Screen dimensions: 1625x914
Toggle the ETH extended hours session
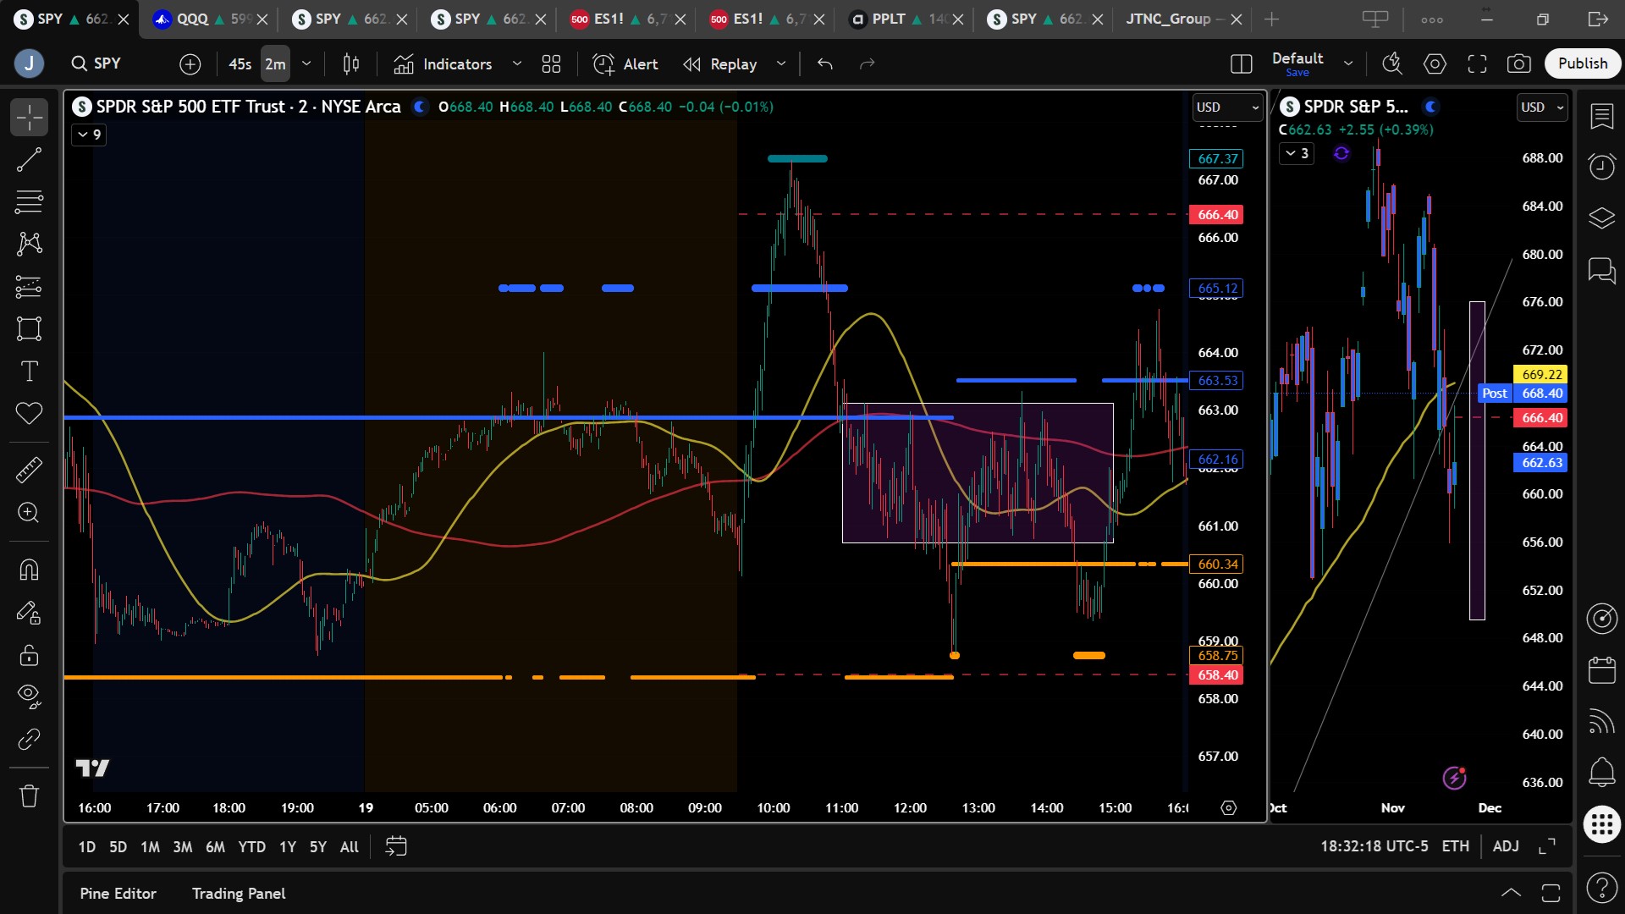coord(1455,846)
